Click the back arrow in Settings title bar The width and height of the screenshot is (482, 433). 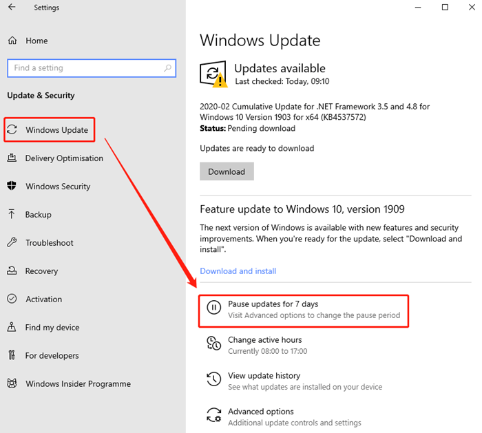pyautogui.click(x=12, y=7)
